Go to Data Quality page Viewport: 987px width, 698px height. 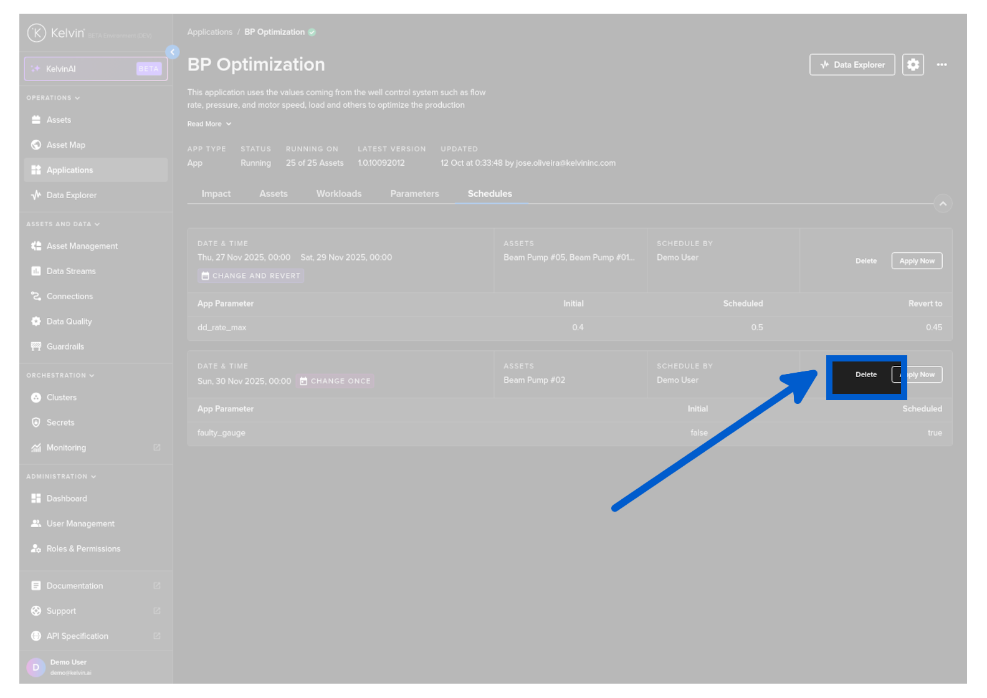pyautogui.click(x=69, y=322)
